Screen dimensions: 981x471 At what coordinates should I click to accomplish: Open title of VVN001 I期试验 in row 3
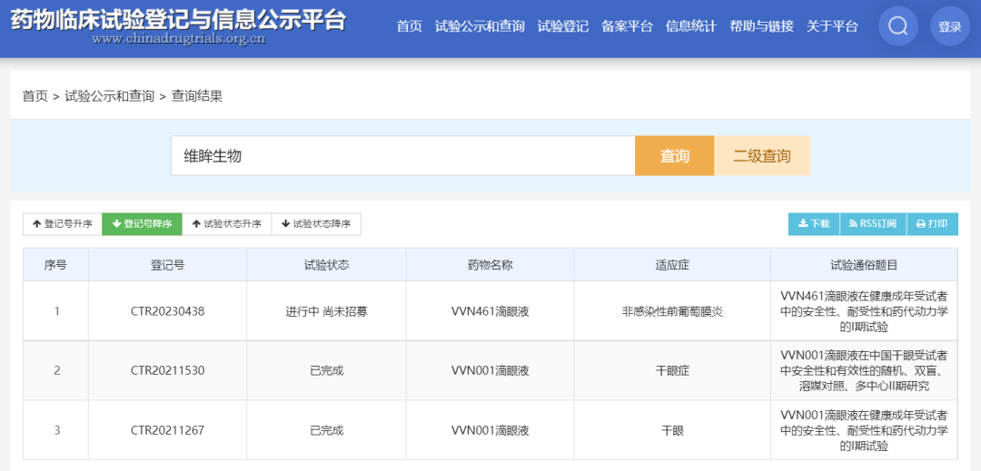(x=864, y=430)
